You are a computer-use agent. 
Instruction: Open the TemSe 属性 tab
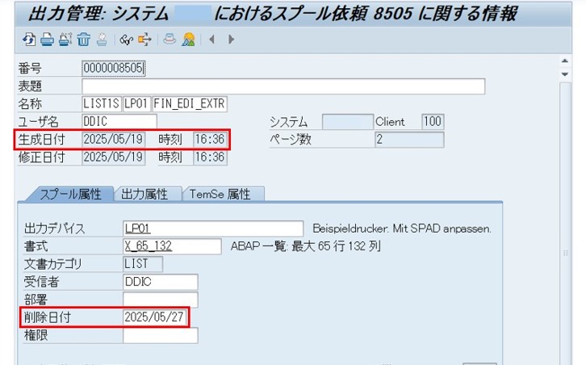tap(220, 194)
